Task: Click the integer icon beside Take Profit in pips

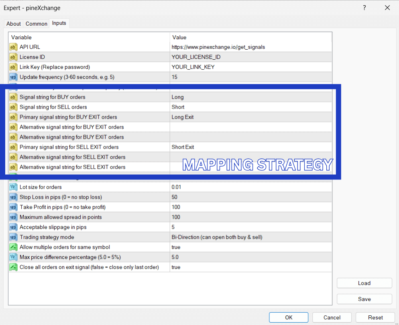Action: point(13,207)
